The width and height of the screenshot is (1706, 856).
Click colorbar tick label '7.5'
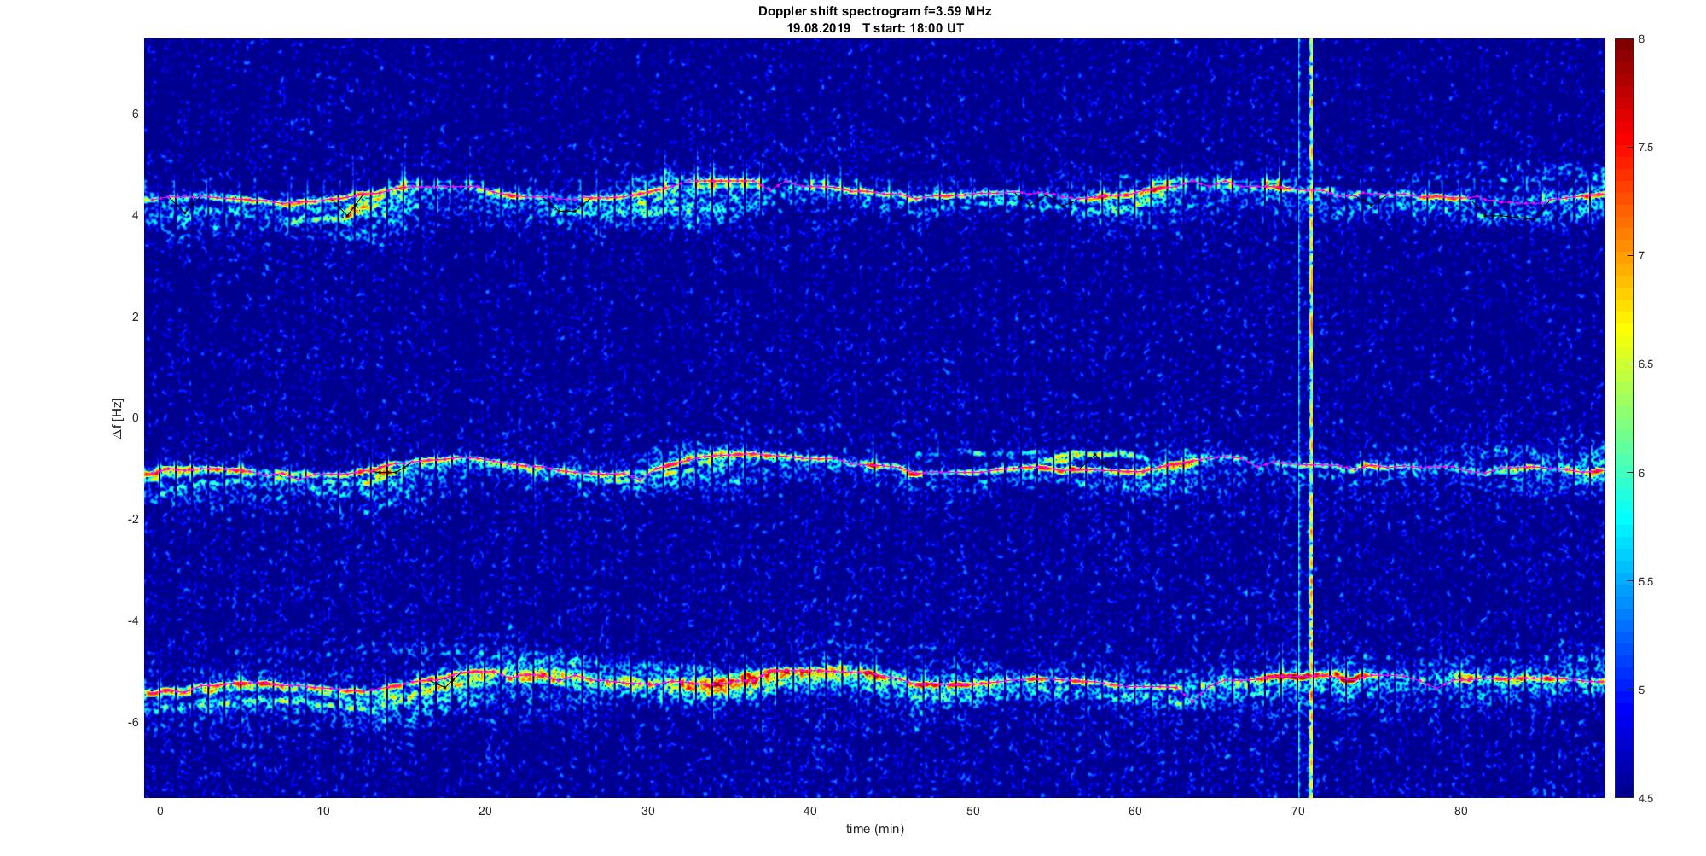pyautogui.click(x=1645, y=148)
